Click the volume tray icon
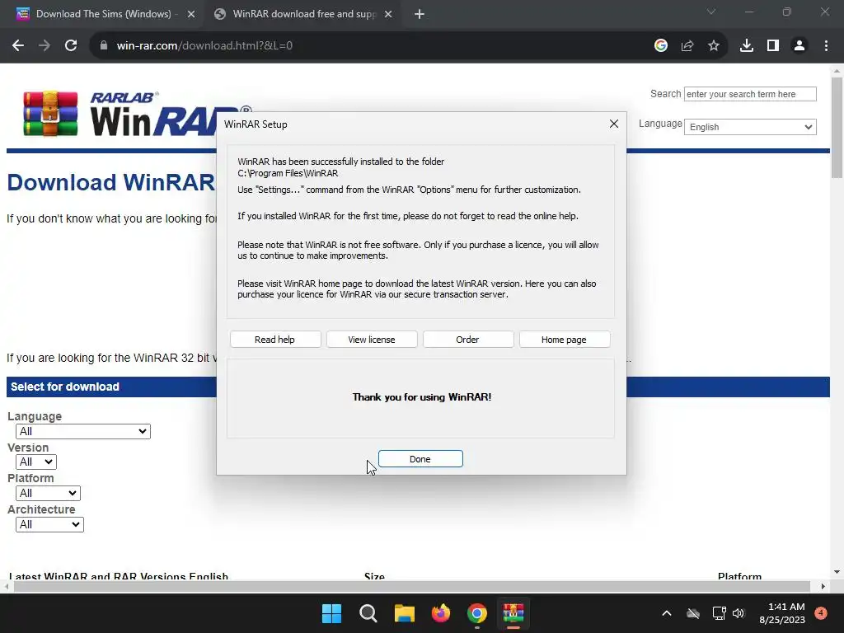Image resolution: width=844 pixels, height=633 pixels. pyautogui.click(x=738, y=613)
